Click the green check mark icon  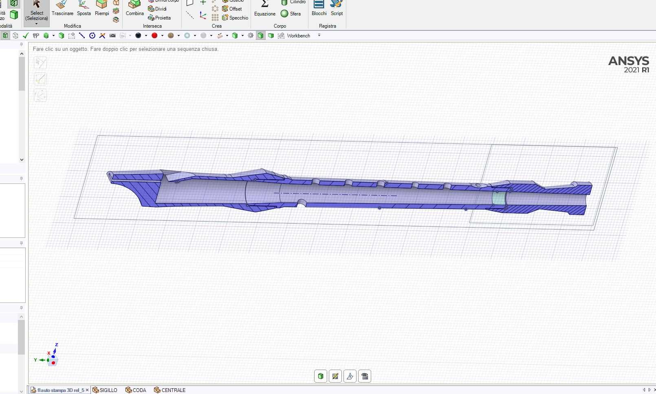click(x=26, y=36)
